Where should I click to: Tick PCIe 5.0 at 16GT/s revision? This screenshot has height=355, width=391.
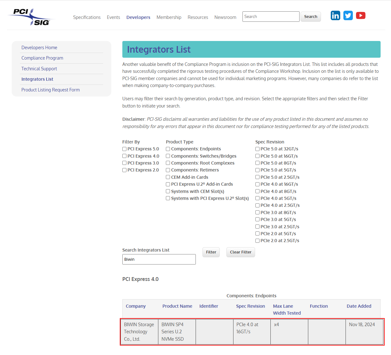[x=258, y=156]
